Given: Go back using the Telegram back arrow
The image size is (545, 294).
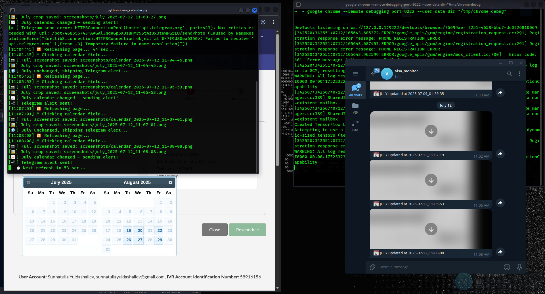Looking at the screenshot, I should pos(373,74).
